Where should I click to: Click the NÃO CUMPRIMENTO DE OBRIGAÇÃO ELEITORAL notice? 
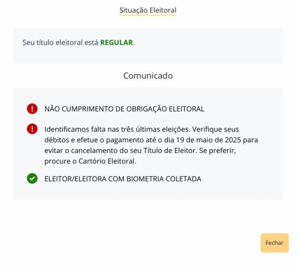click(124, 109)
